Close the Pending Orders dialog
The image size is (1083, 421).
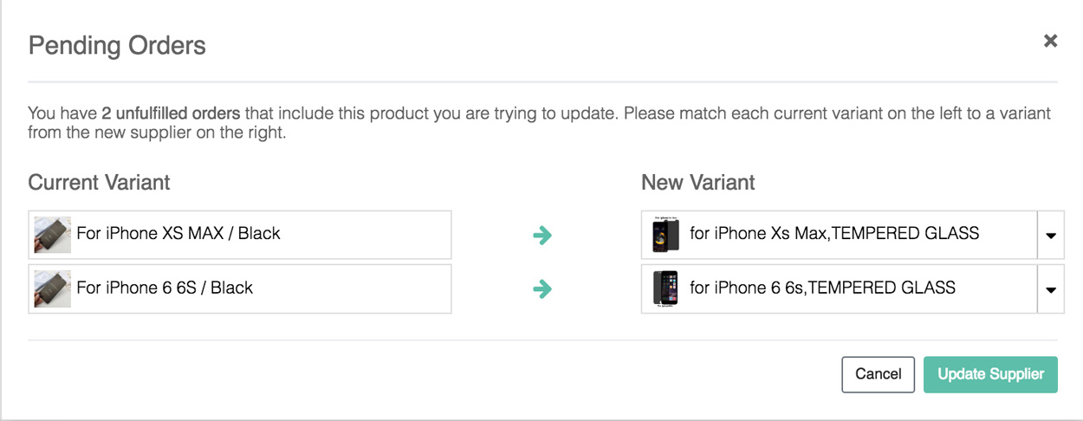[1050, 41]
